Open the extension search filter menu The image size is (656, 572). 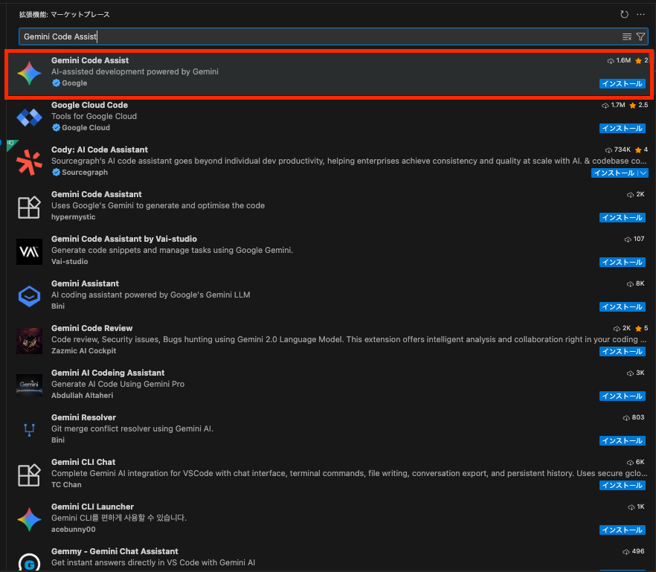coord(640,36)
